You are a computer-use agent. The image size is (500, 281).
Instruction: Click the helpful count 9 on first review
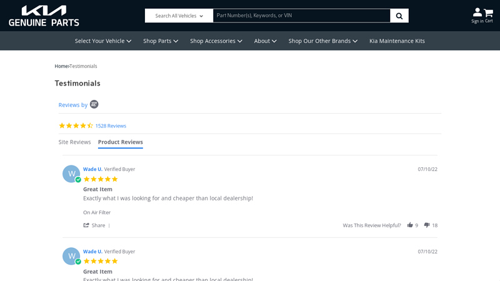tap(416, 225)
